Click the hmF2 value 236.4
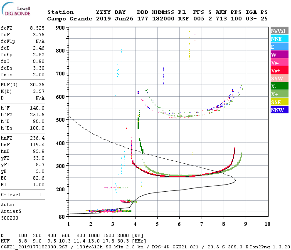This screenshot has height=250, width=291. coord(37,138)
